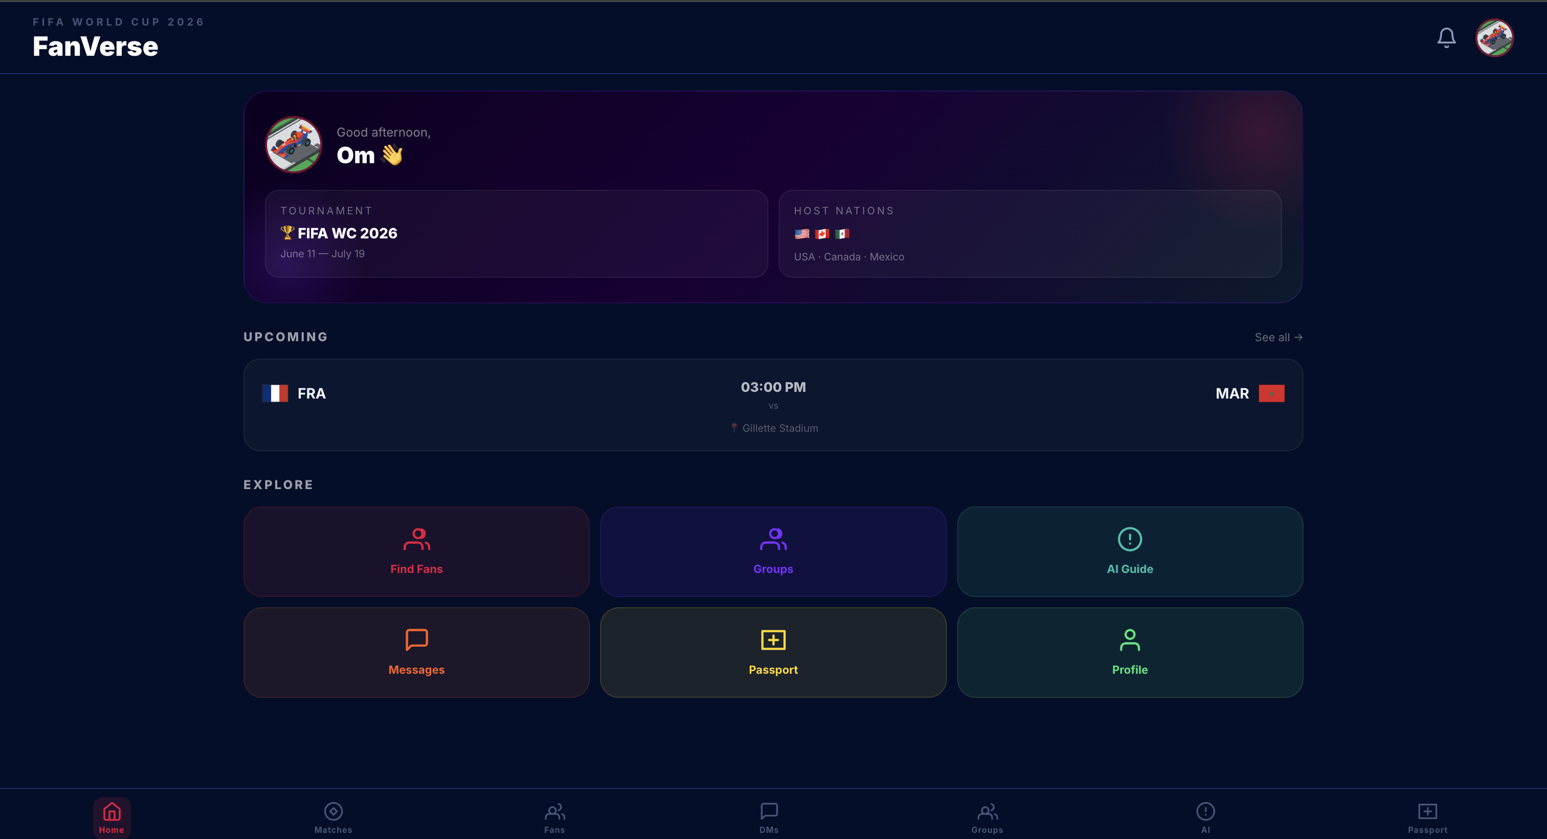Click the June 11 — July 19 dates
This screenshot has width=1547, height=839.
[322, 254]
